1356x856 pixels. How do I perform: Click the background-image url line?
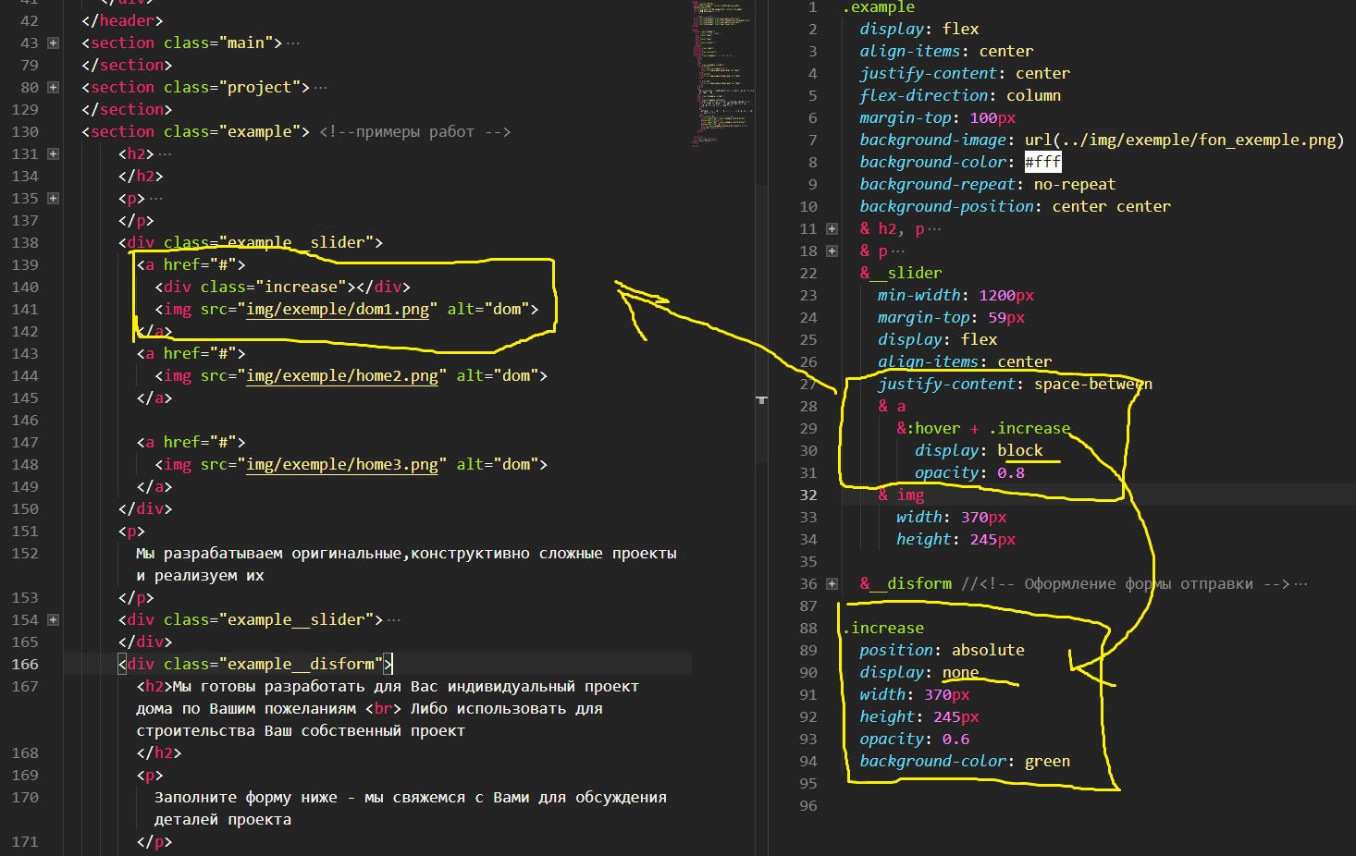tap(1102, 141)
